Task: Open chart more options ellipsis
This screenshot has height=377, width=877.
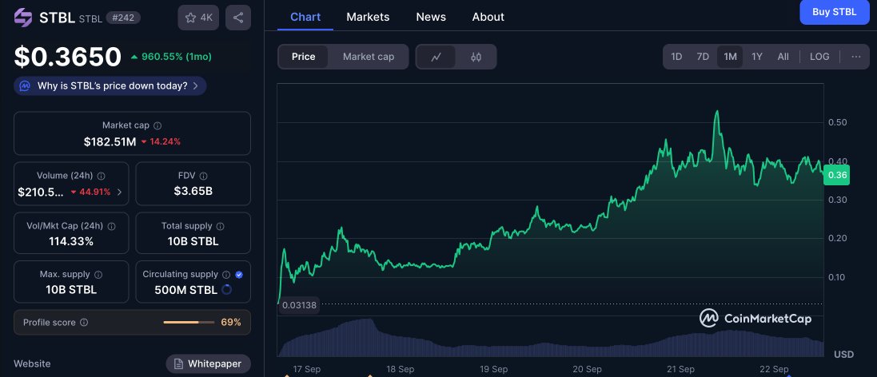Action: pos(856,57)
